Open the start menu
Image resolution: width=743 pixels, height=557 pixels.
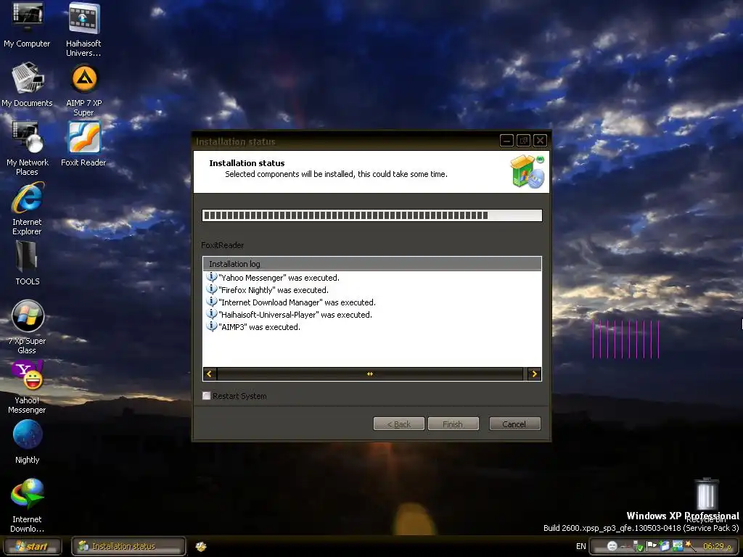(32, 546)
